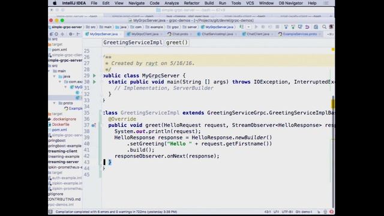Click the run gutter arrow on line 29
Image resolution: width=384 pixels, height=216 pixels.
tap(94, 76)
